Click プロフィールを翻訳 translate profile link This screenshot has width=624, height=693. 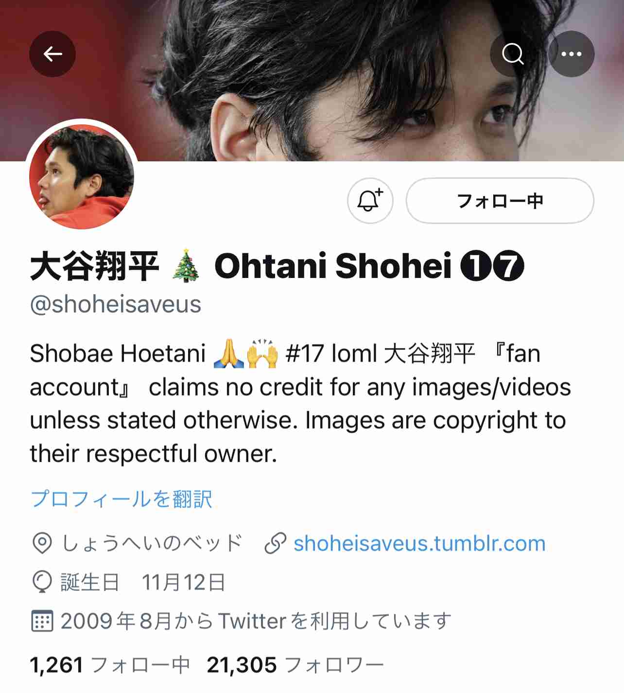click(x=121, y=499)
